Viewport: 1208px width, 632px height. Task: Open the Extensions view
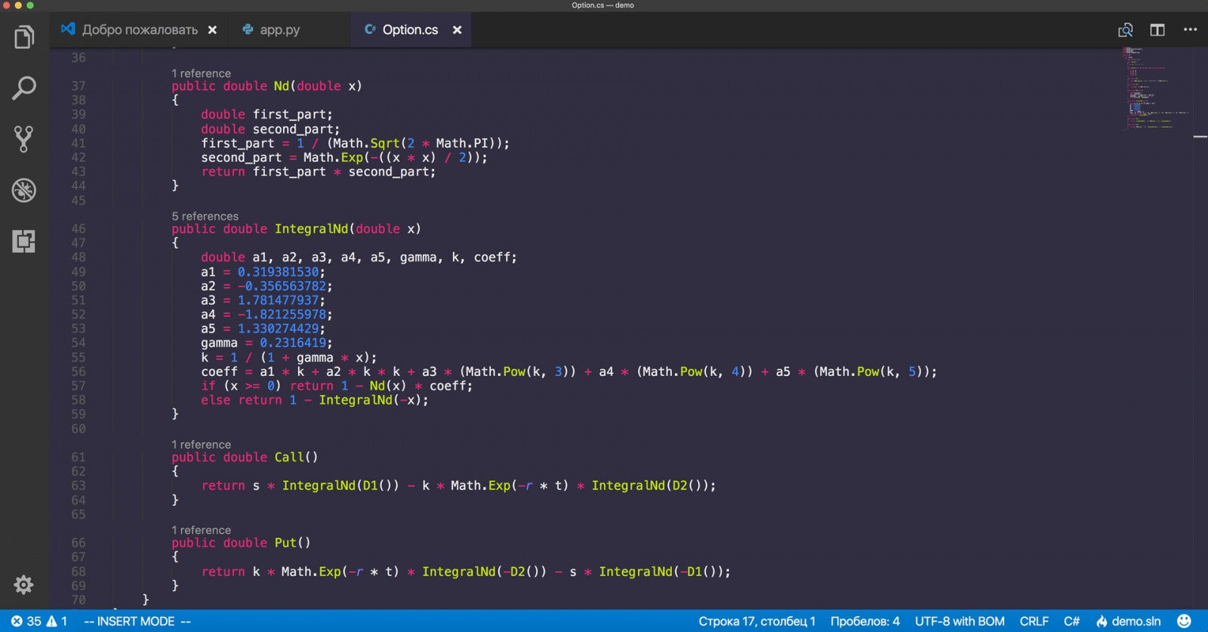[24, 242]
